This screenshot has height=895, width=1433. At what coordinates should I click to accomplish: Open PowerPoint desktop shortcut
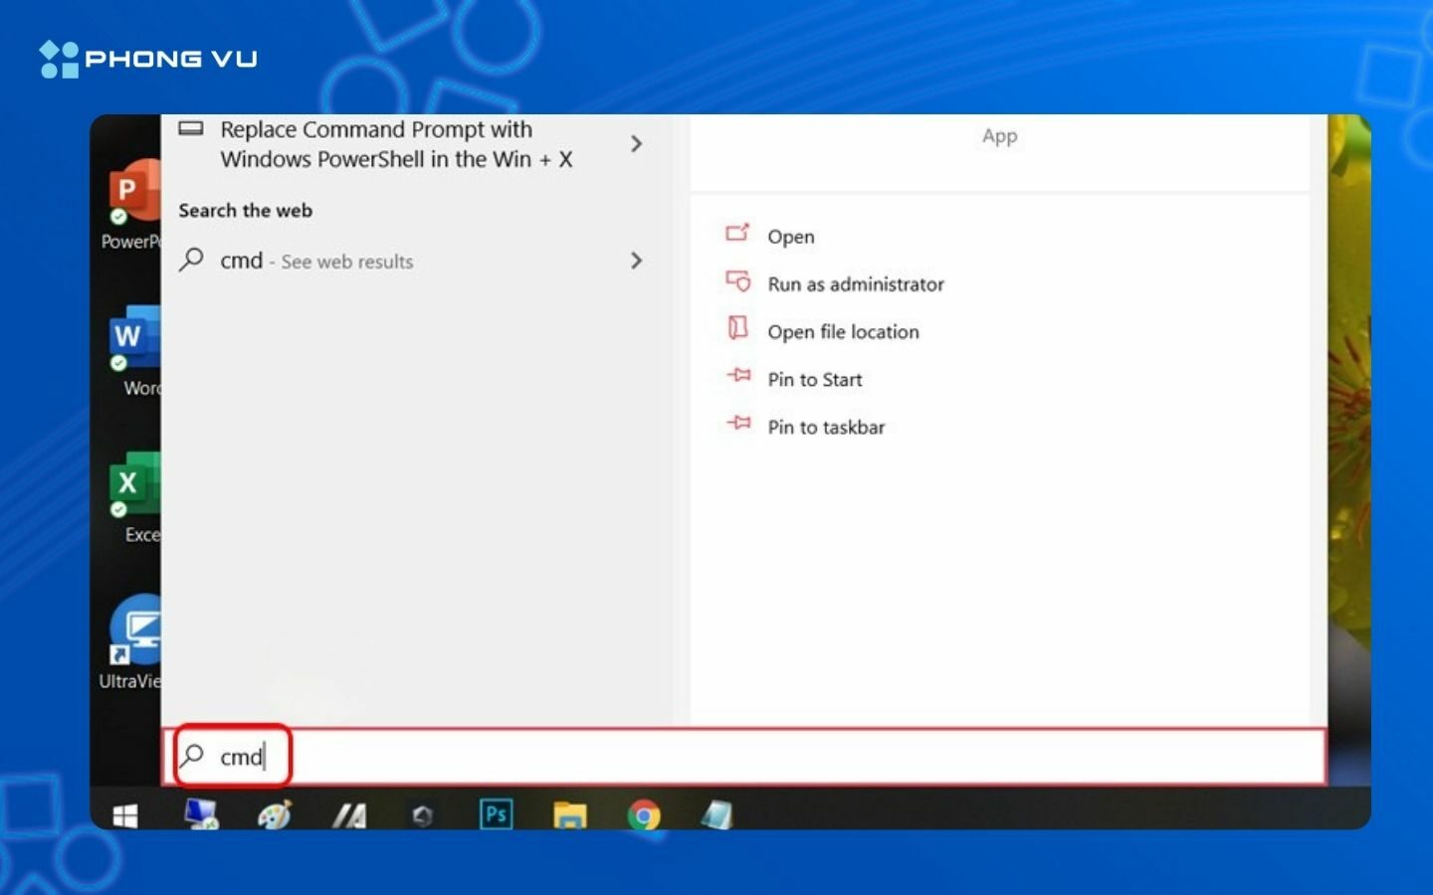132,204
